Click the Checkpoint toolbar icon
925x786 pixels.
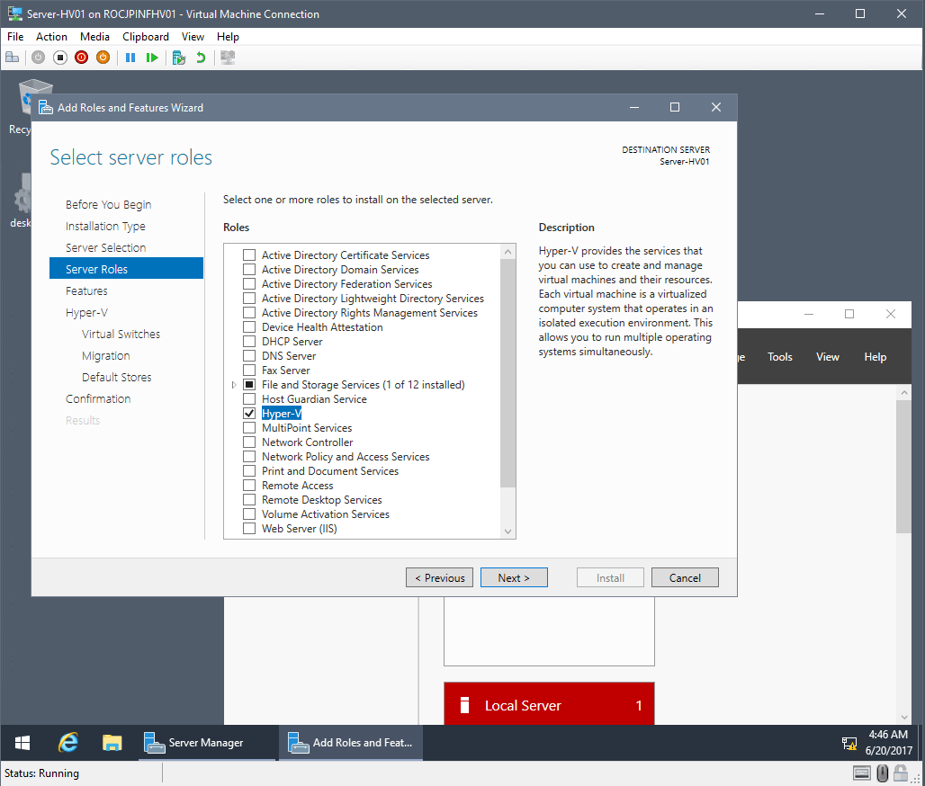coord(179,58)
